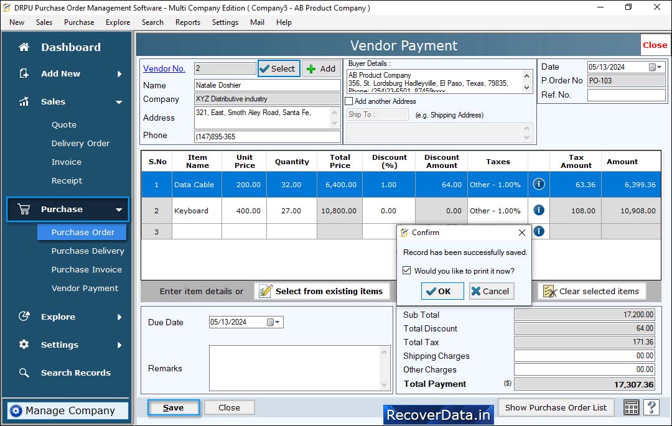Screen dimensions: 672x426
Task: Click the Search Records magnifier icon
Action: (24, 373)
